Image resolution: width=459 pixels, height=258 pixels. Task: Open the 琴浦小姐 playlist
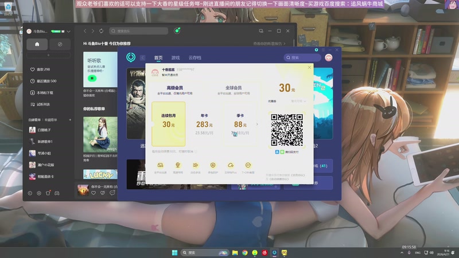(40, 153)
